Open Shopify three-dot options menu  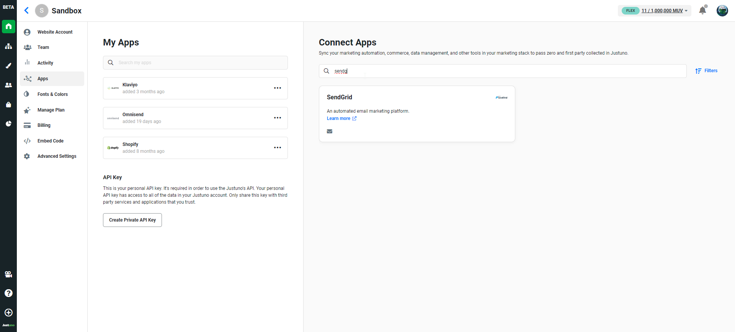[x=278, y=148]
